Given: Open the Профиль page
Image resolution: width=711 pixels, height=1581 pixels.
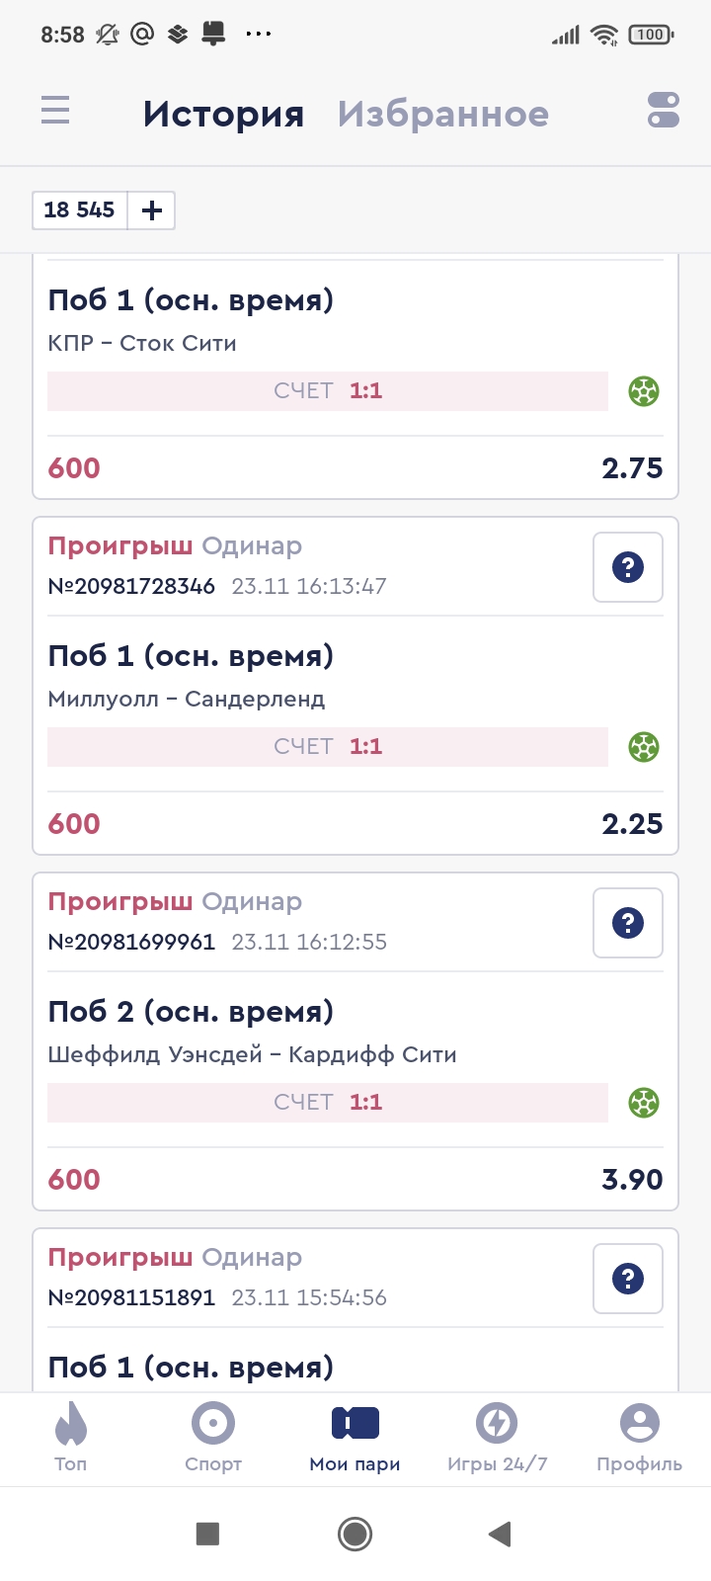Looking at the screenshot, I should click(639, 1436).
